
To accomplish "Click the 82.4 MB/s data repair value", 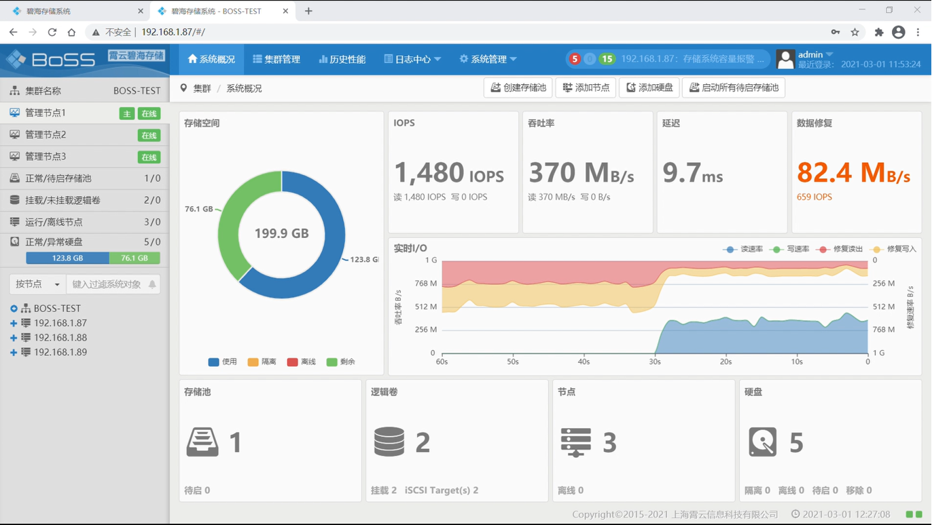I will (853, 173).
